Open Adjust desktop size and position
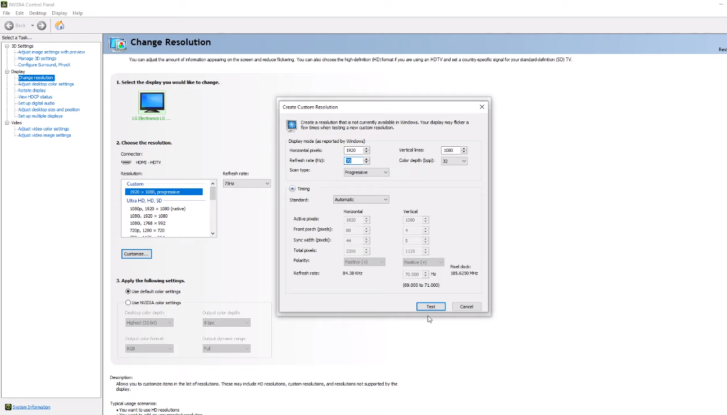Image resolution: width=727 pixels, height=415 pixels. pos(49,110)
